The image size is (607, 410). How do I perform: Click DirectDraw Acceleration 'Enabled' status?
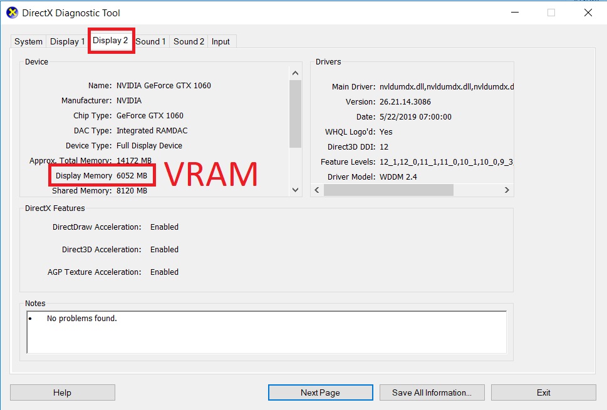pyautogui.click(x=164, y=227)
